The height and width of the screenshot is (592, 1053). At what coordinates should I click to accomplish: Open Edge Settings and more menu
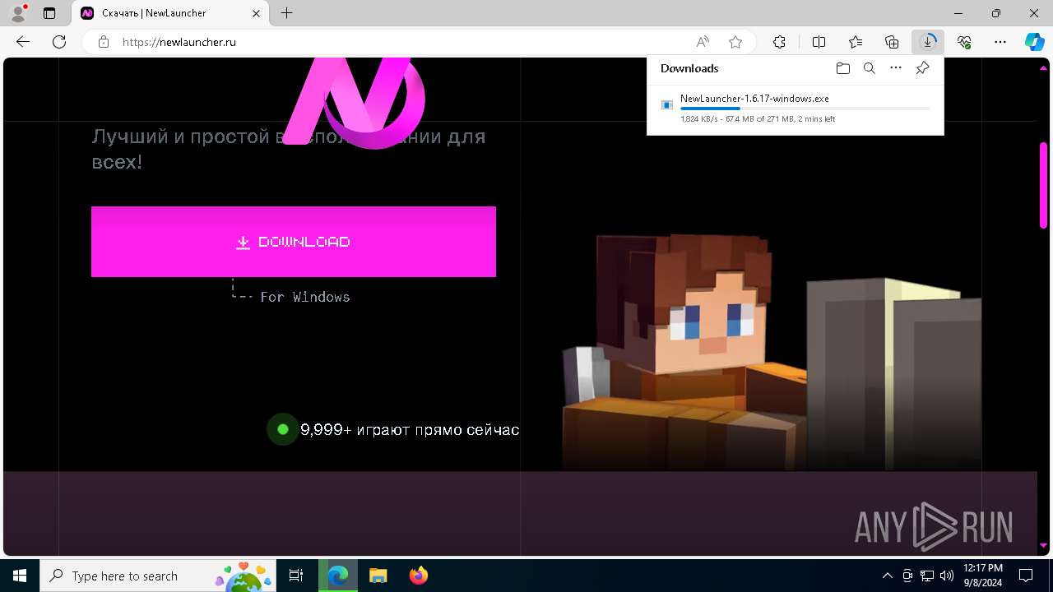point(1000,42)
